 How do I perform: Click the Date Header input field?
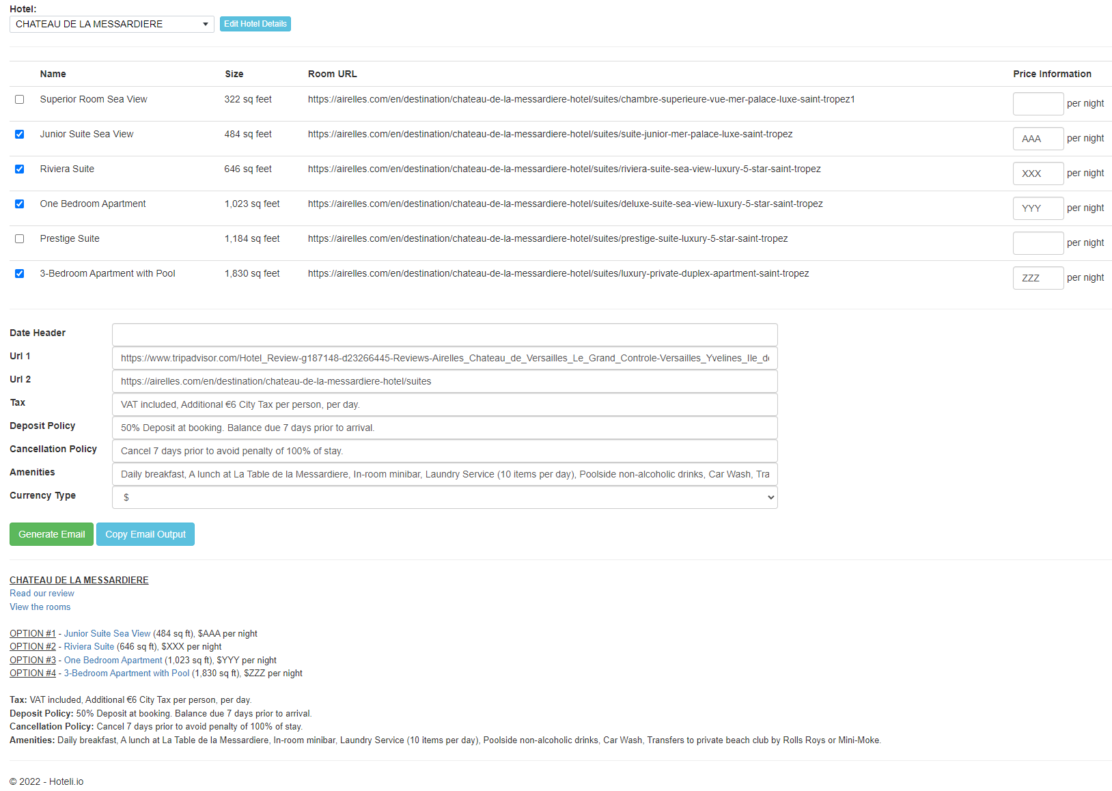coord(445,335)
